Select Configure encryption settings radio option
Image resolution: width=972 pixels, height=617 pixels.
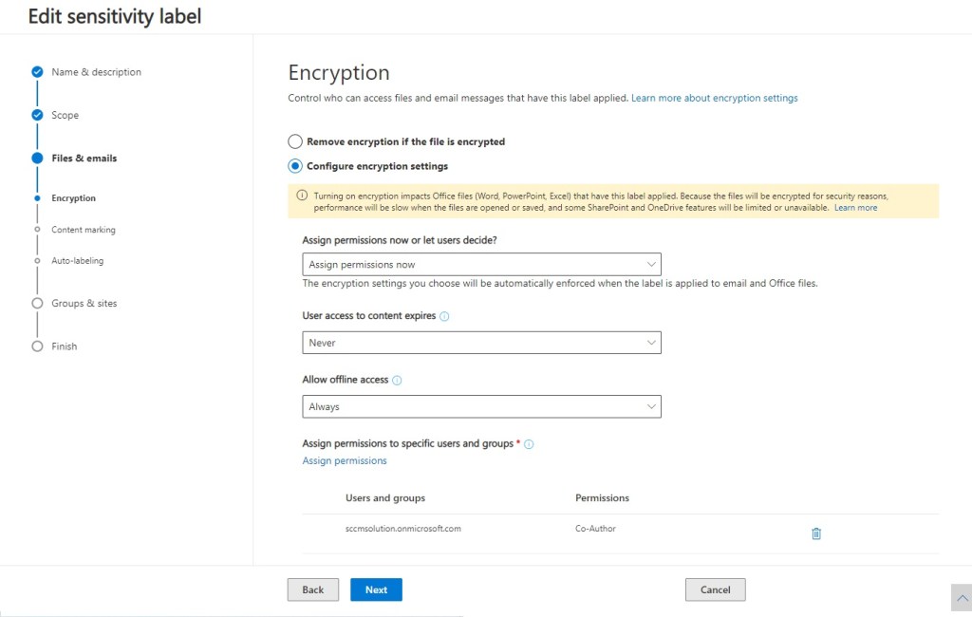295,166
